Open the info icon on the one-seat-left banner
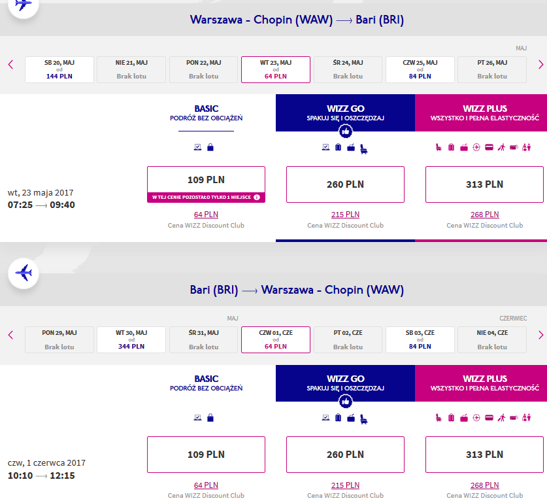The image size is (547, 503). pos(257,198)
